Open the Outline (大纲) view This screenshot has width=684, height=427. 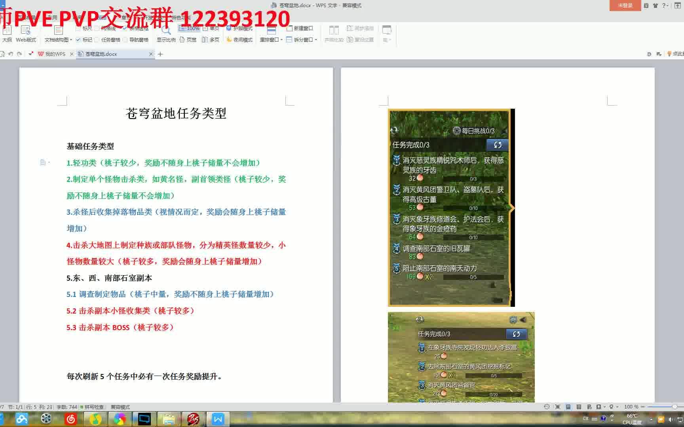click(x=7, y=34)
